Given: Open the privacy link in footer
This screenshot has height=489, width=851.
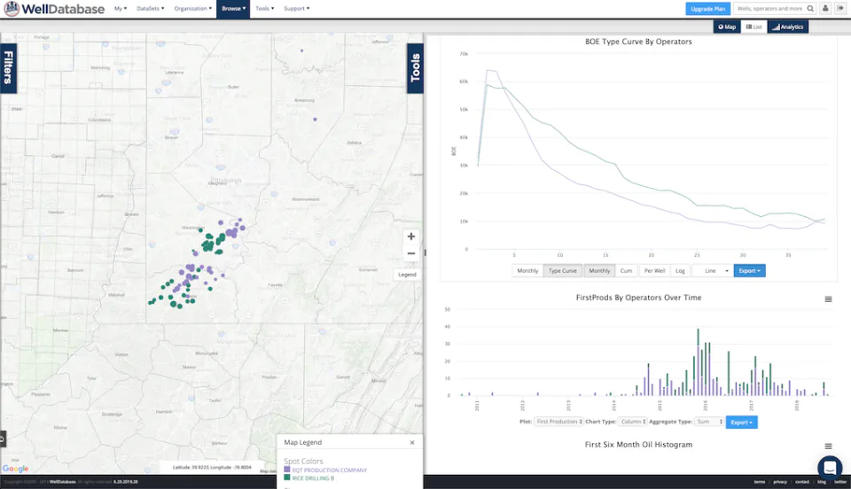Looking at the screenshot, I should pos(780,482).
